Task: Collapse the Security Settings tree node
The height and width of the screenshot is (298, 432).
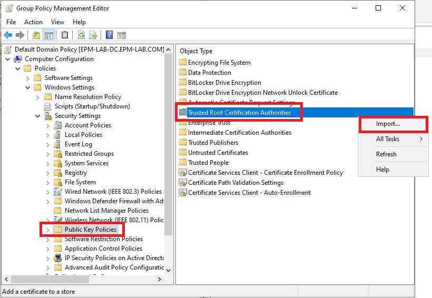Action: click(38, 116)
